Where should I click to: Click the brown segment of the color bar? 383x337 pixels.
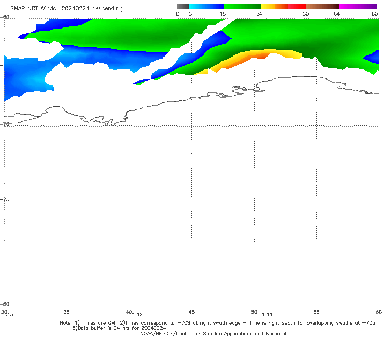pos(322,6)
